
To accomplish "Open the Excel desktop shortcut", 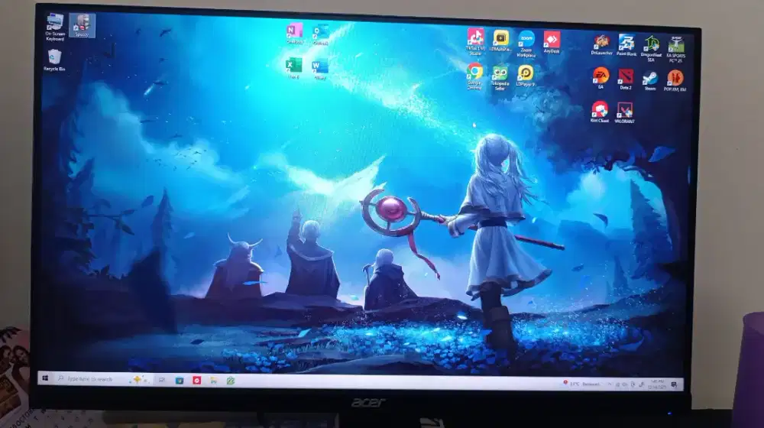I will click(x=293, y=68).
